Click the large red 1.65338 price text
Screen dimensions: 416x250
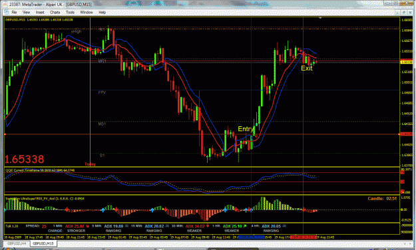(x=25, y=159)
